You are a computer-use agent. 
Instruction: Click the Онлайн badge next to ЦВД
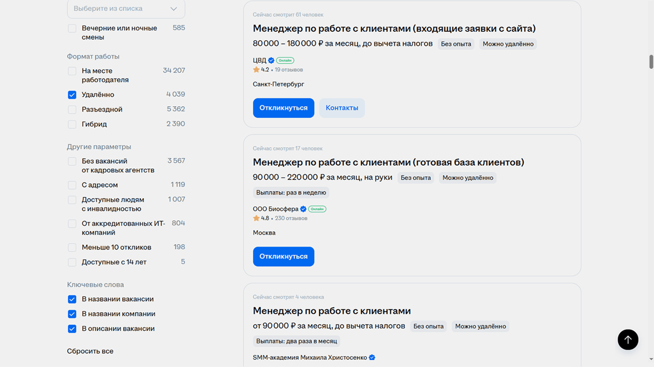pyautogui.click(x=285, y=61)
